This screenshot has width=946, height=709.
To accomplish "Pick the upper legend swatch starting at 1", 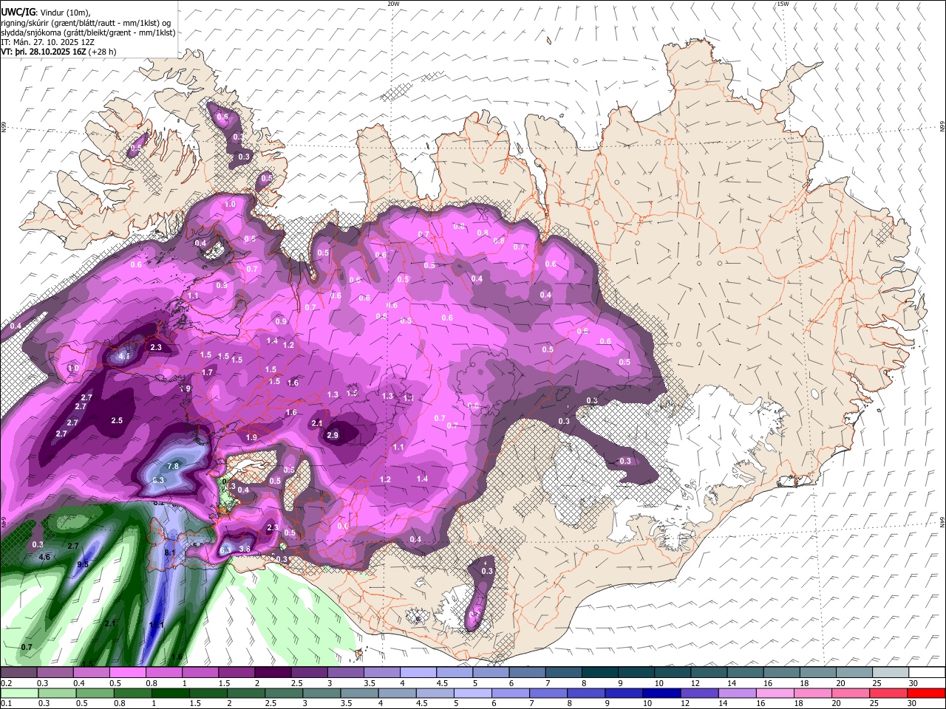I will click(x=200, y=672).
